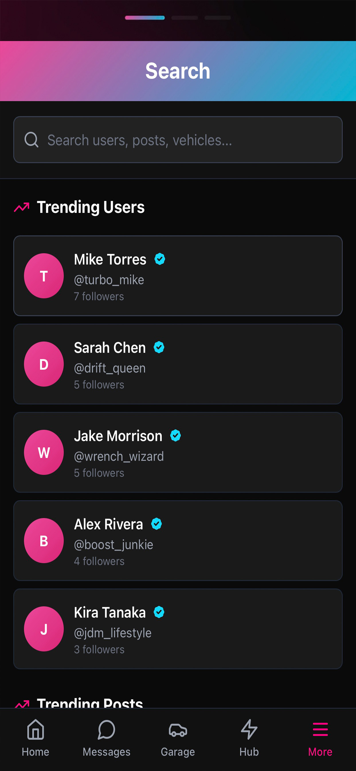This screenshot has width=356, height=771.
Task: Select the pink D avatar of drift_queen
Action: 44,364
